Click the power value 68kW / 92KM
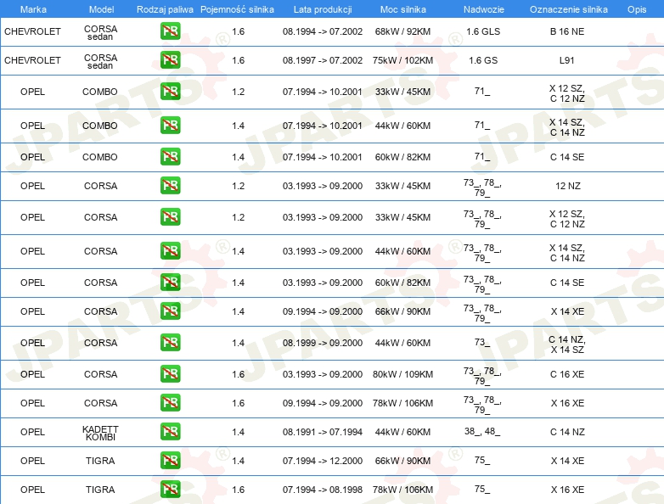The height and width of the screenshot is (504, 664). (402, 31)
